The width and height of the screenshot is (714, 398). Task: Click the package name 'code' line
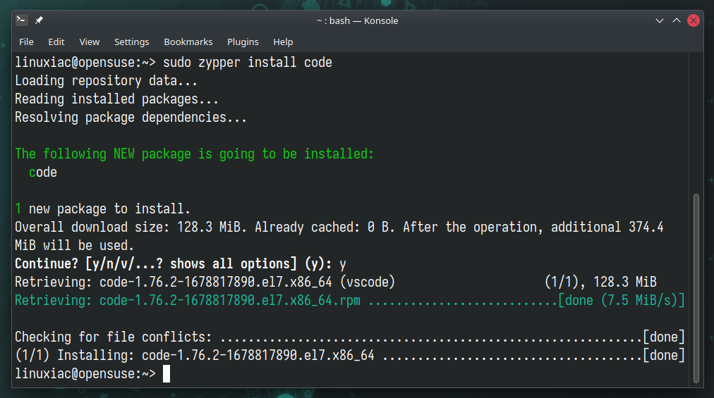coord(43,173)
